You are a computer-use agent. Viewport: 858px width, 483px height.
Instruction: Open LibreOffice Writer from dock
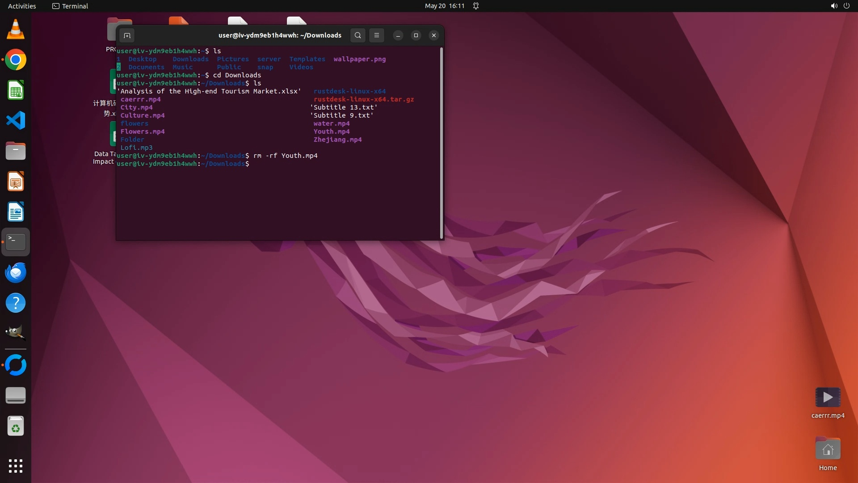16,212
